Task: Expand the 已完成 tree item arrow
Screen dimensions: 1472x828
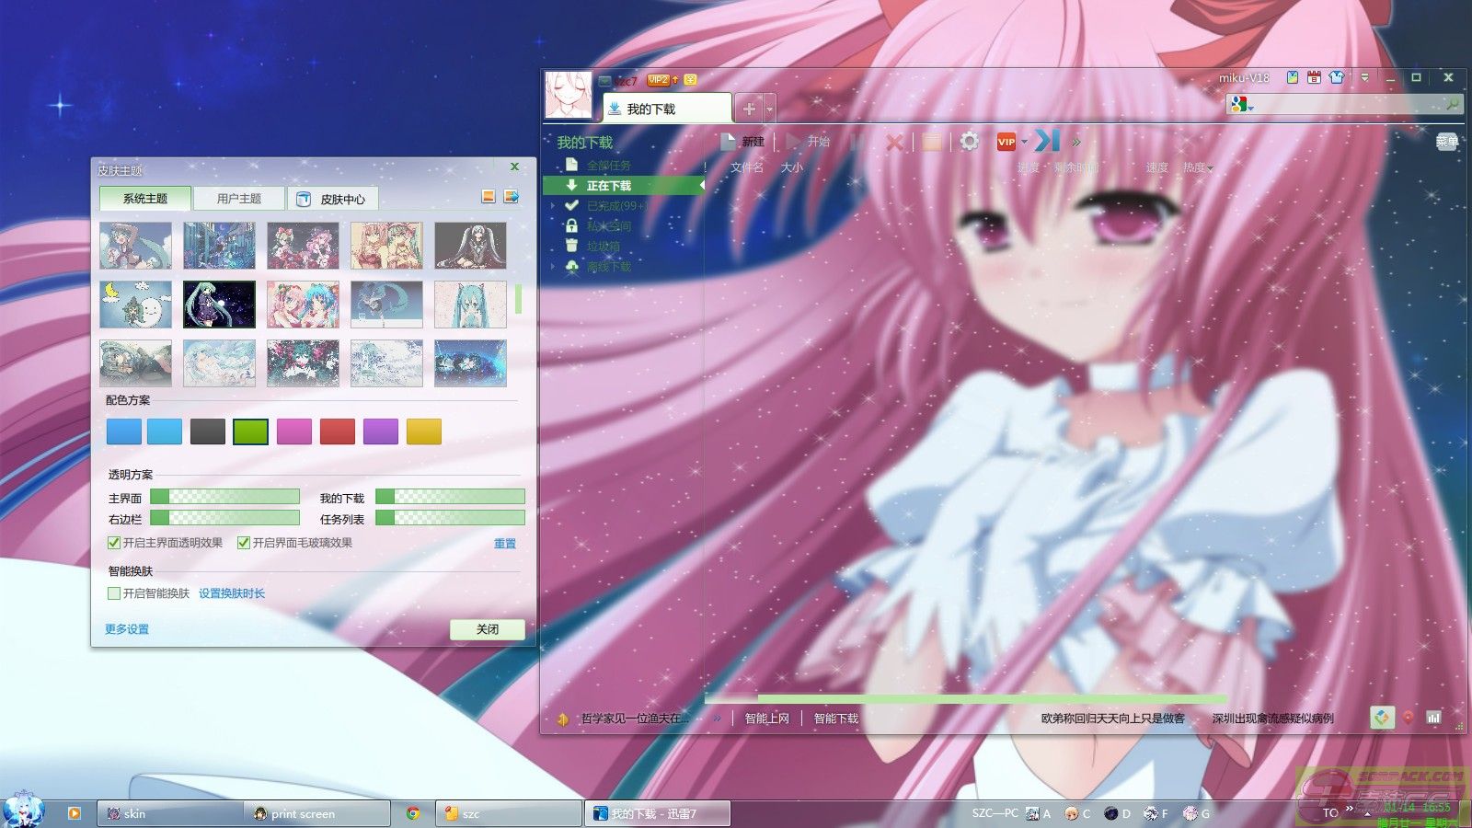Action: tap(553, 206)
